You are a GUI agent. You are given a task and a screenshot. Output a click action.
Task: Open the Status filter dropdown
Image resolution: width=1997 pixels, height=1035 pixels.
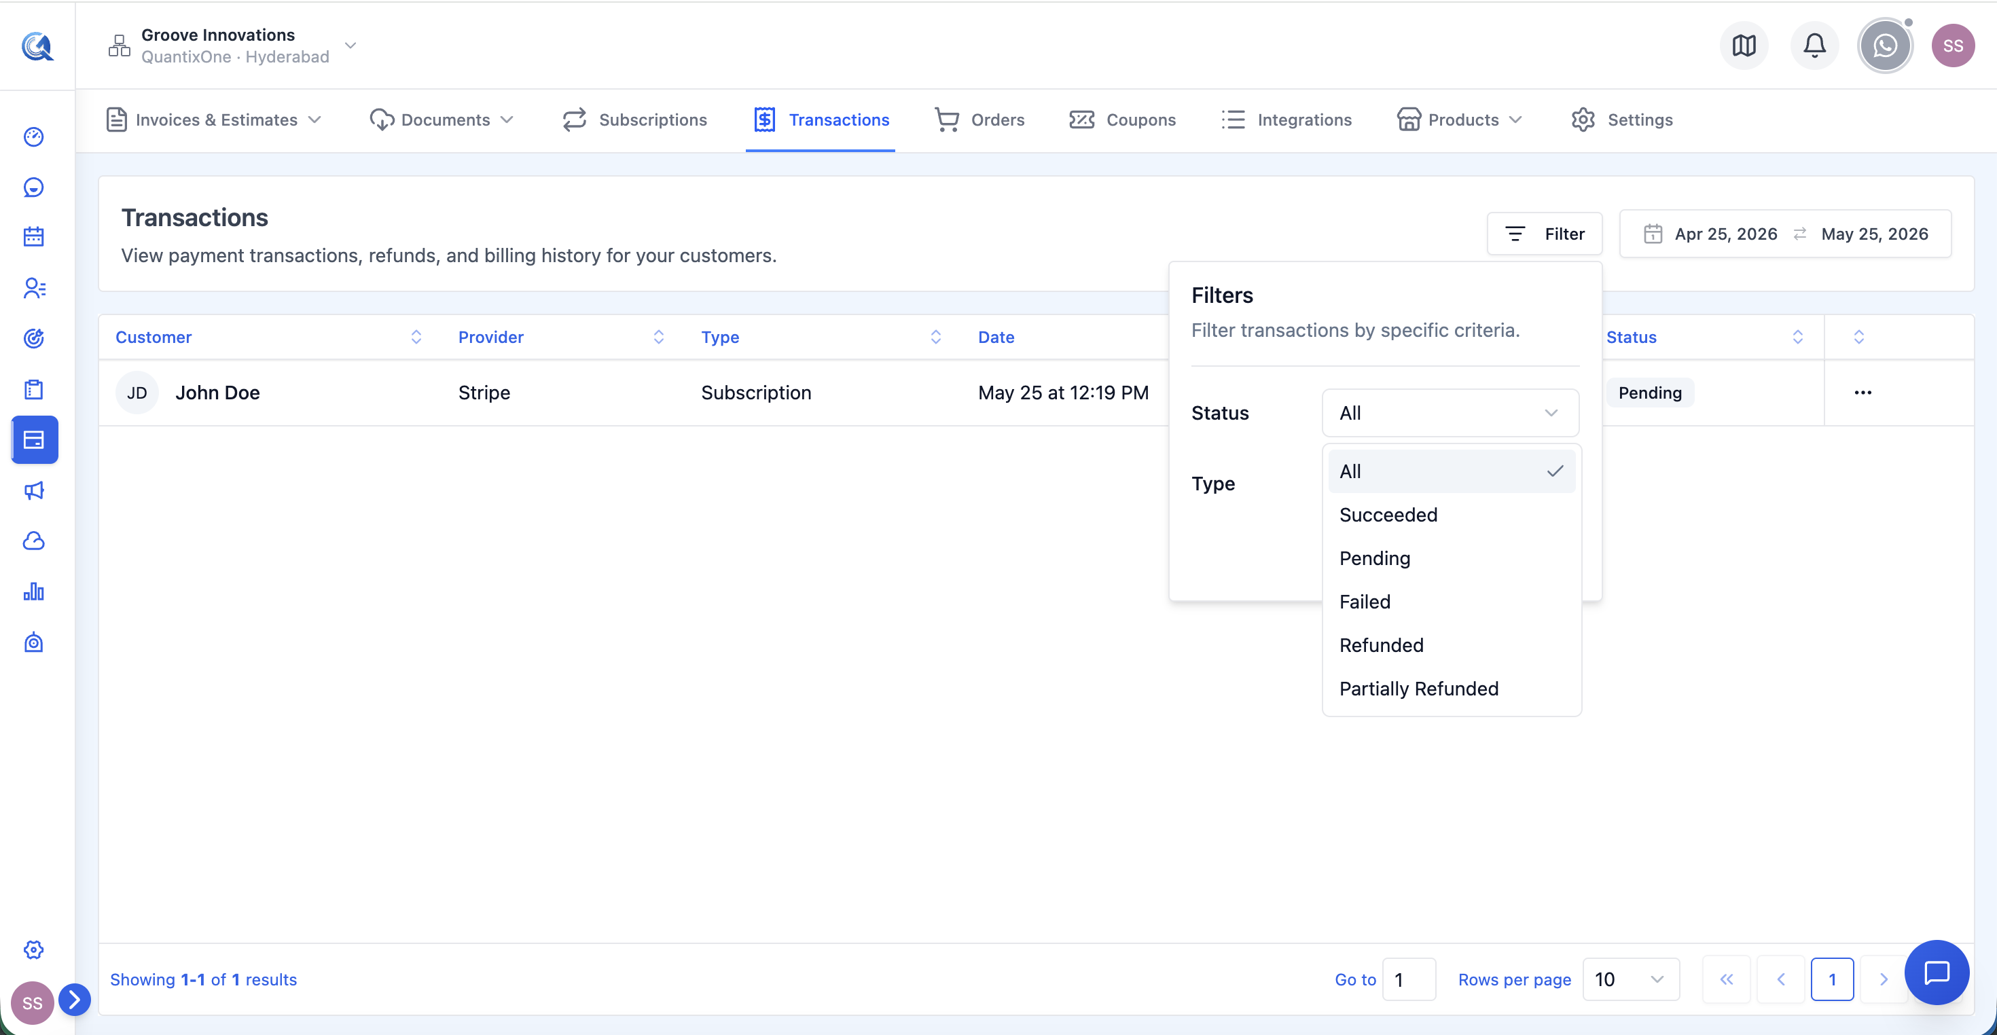(1450, 412)
